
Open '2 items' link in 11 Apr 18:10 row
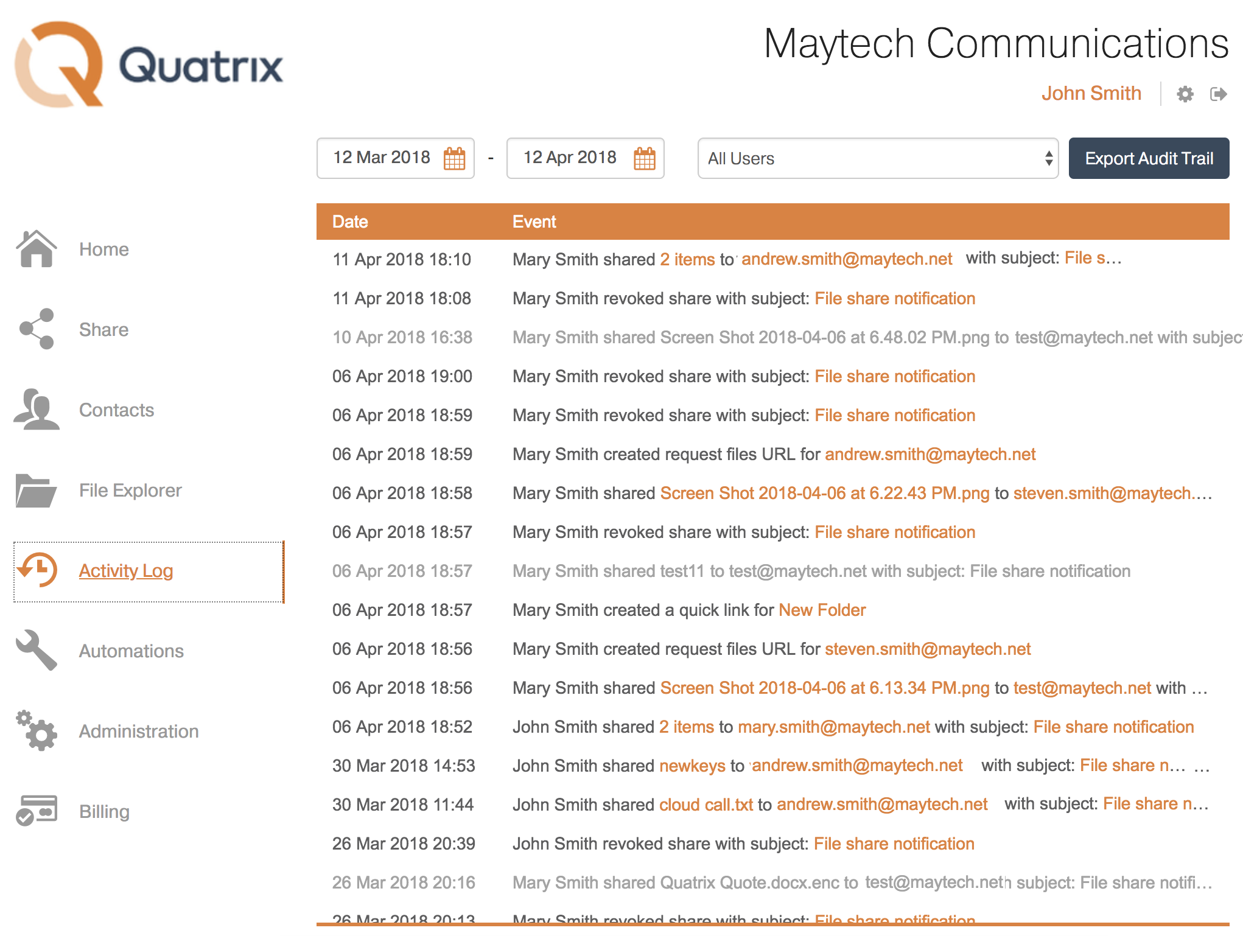[687, 259]
